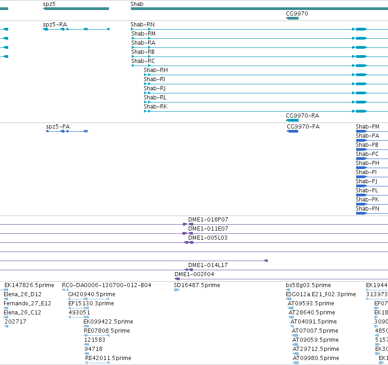This screenshot has width=388, height=365.
Task: Click the spz5-RA transcript label
Action: click(x=55, y=25)
